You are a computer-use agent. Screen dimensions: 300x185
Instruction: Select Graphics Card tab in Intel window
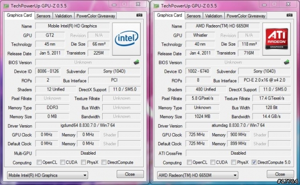pyautogui.click(x=19, y=15)
